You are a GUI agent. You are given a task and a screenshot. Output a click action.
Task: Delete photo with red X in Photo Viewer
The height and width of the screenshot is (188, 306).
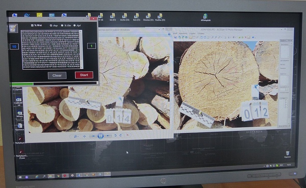click(x=128, y=136)
